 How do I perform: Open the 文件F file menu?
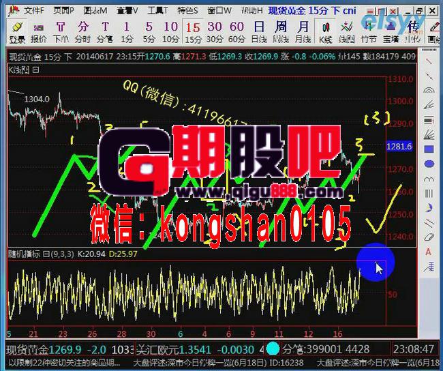pos(34,11)
